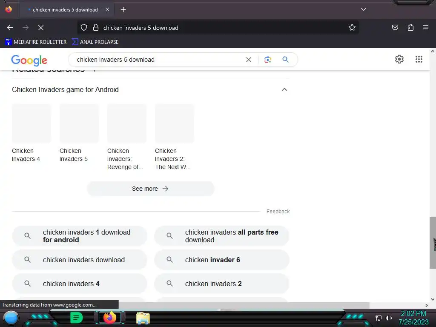Screen dimensions: 436x327
Task: List all tabs dropdown arrow
Action: point(364,9)
